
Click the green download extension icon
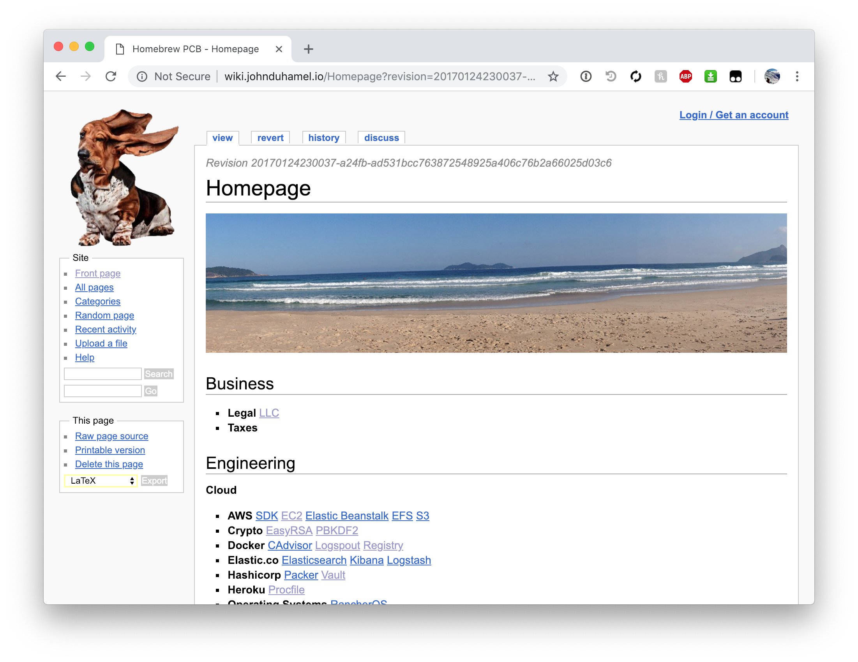pyautogui.click(x=710, y=76)
